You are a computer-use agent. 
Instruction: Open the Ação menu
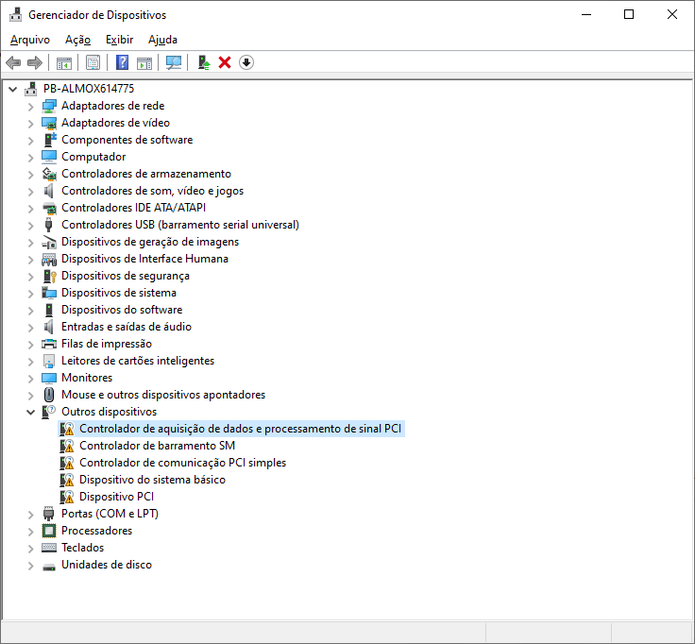pos(77,40)
